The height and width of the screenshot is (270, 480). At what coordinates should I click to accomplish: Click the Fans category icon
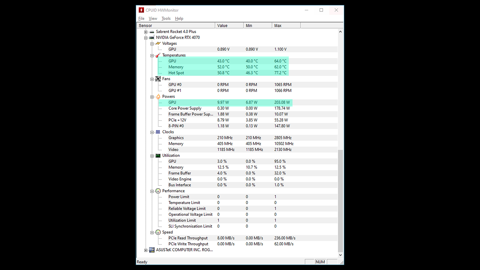tap(158, 79)
